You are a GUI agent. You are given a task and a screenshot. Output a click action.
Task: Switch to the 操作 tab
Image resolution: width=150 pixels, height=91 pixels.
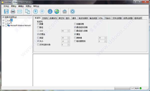[74, 18]
